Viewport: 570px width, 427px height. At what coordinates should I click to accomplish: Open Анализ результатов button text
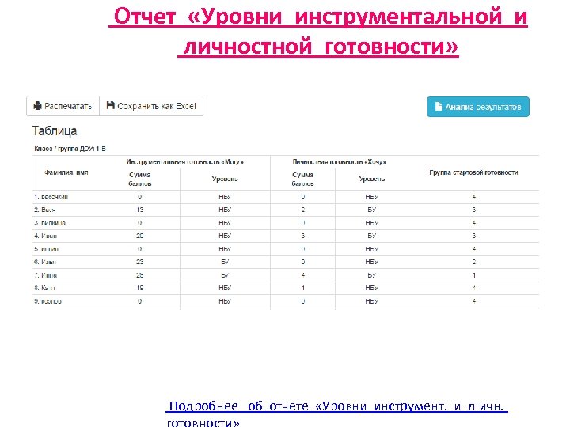pos(484,107)
